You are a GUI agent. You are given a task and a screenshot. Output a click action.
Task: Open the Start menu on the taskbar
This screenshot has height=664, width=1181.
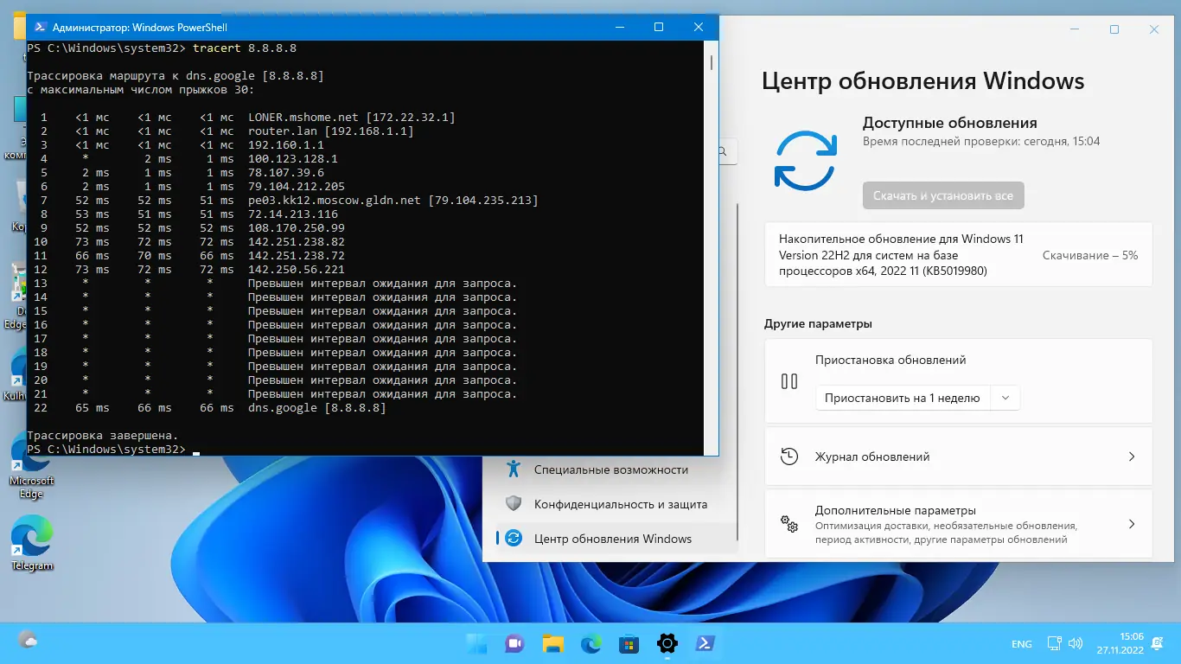(476, 643)
